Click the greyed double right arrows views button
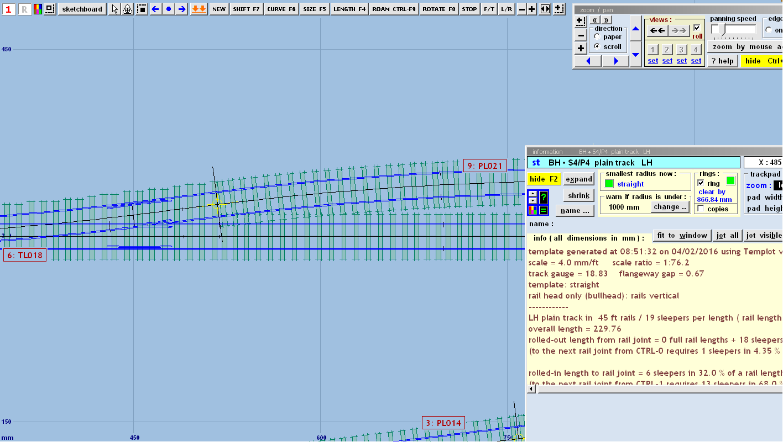This screenshot has height=442, width=783. 680,31
